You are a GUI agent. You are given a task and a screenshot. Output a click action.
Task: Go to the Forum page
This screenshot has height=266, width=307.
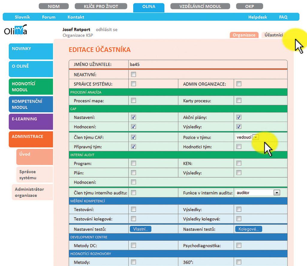[x=49, y=17]
